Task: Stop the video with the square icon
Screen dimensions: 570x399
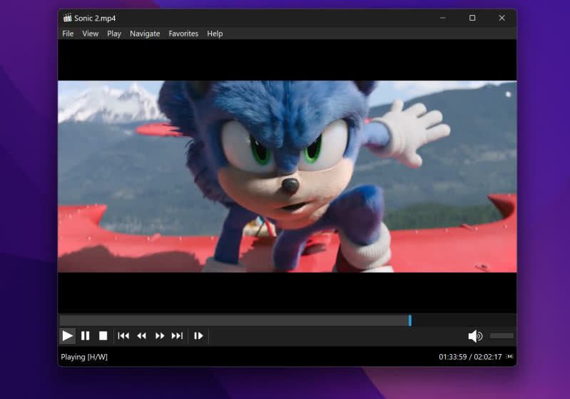Action: [103, 336]
